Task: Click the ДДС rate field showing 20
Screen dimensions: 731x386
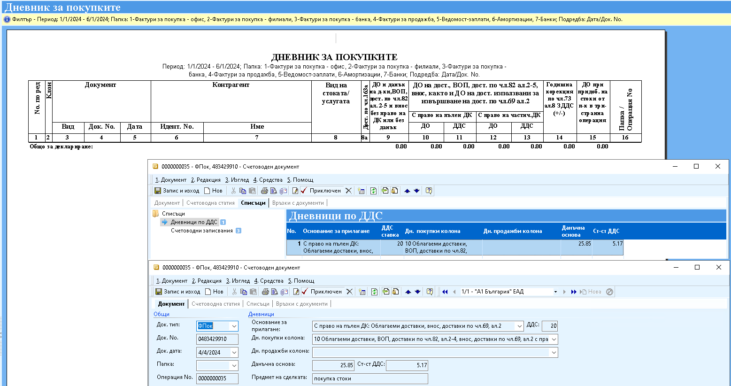Action: 550,326
